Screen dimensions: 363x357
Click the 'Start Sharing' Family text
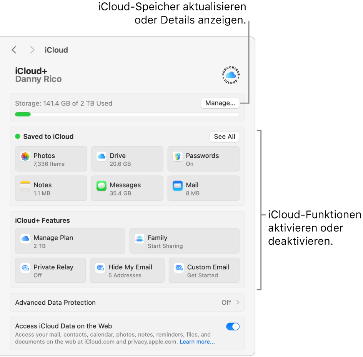pyautogui.click(x=165, y=246)
